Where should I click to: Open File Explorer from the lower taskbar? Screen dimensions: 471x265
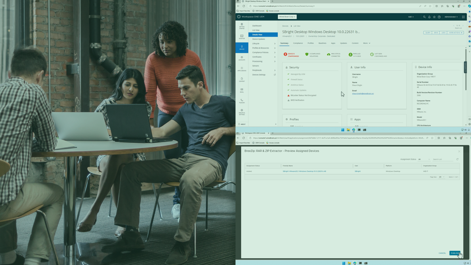click(x=349, y=263)
